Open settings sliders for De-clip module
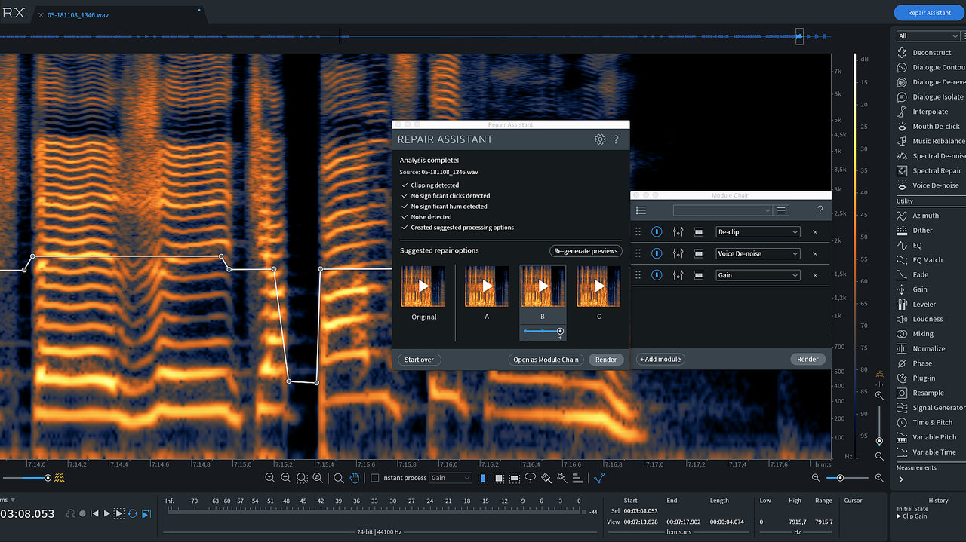The height and width of the screenshot is (542, 966). pyautogui.click(x=678, y=232)
